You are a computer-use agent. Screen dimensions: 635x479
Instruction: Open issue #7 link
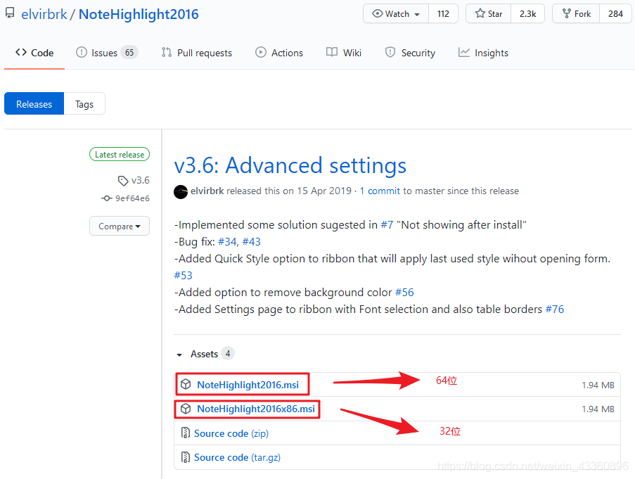pos(387,224)
